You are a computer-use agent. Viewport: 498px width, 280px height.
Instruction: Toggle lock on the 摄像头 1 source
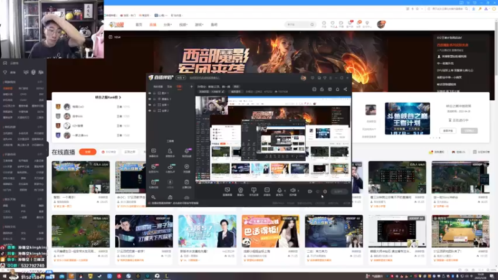(154, 99)
